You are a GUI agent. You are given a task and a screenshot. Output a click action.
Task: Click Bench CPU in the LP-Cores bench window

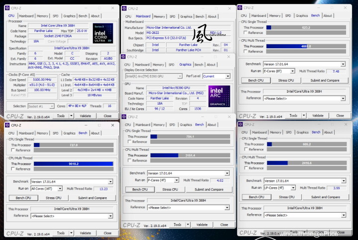pyautogui.click(x=257, y=197)
